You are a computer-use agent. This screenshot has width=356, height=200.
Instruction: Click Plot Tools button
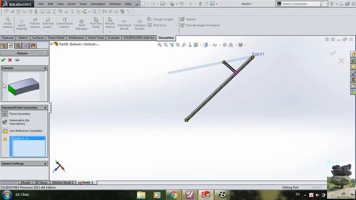157,25
